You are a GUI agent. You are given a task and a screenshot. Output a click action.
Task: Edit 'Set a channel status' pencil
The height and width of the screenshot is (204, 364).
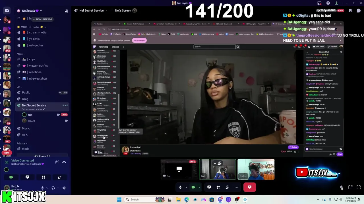pyautogui.click(x=44, y=109)
